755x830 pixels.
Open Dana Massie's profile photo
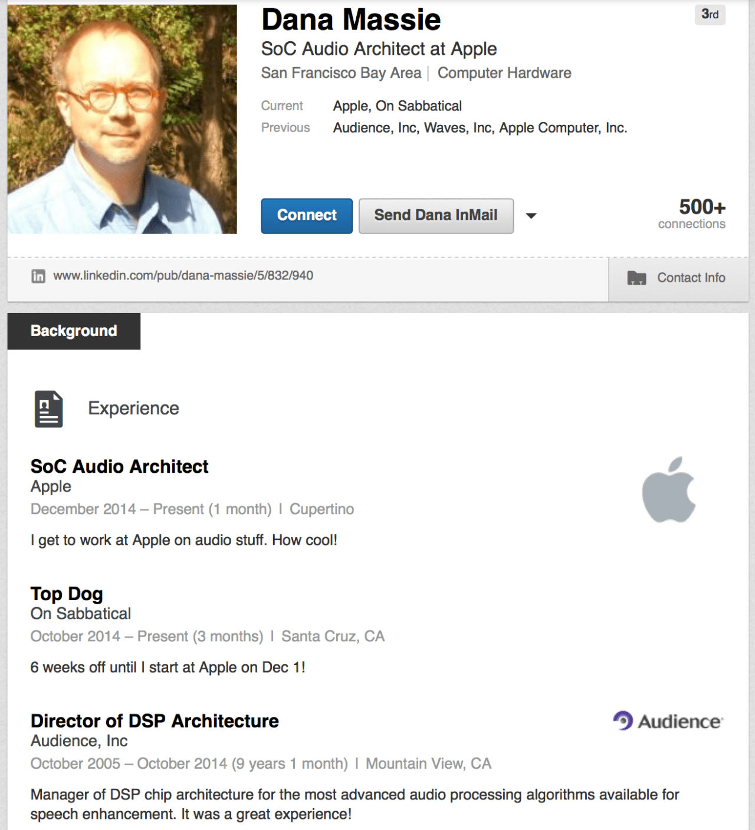coord(122,119)
